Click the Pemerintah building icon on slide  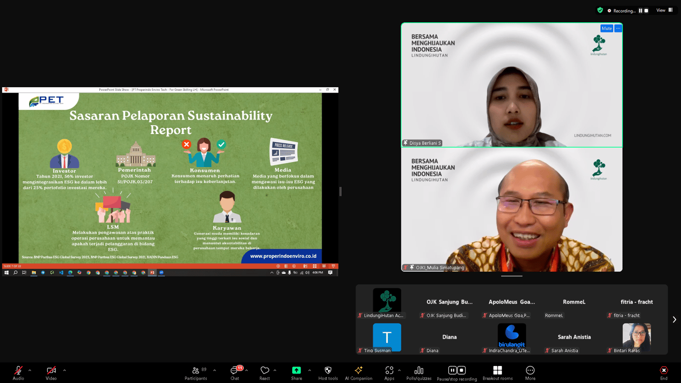(136, 154)
